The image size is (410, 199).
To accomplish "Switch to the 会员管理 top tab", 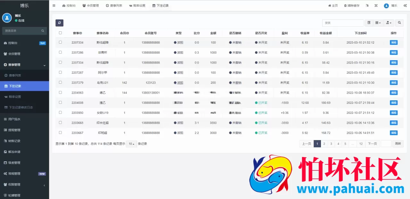I will pyautogui.click(x=91, y=5).
